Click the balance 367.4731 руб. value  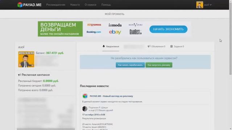55,53
